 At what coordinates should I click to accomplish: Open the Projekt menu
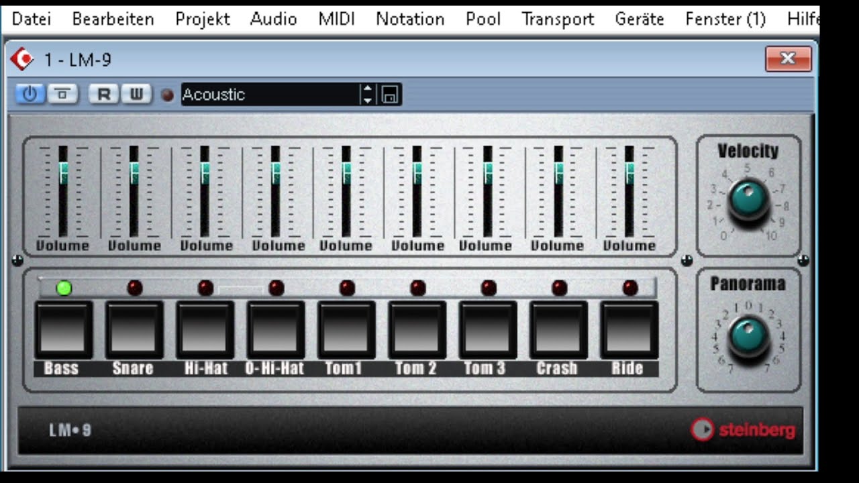pos(203,19)
